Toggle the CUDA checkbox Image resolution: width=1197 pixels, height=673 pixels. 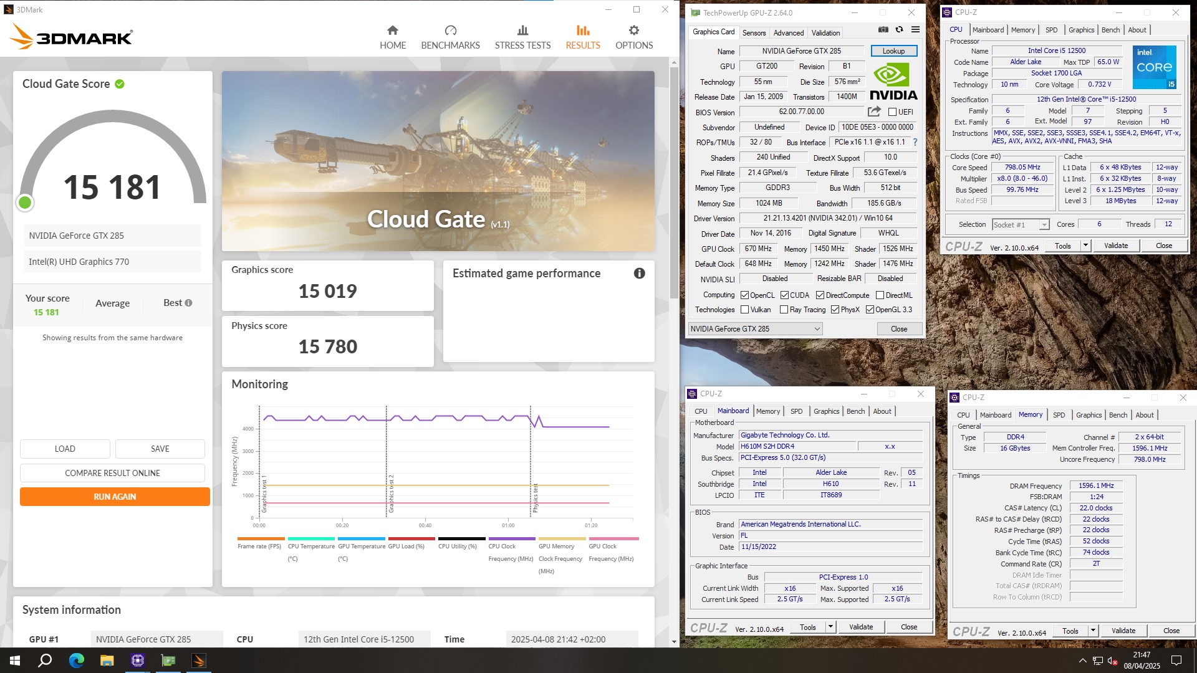coord(784,295)
